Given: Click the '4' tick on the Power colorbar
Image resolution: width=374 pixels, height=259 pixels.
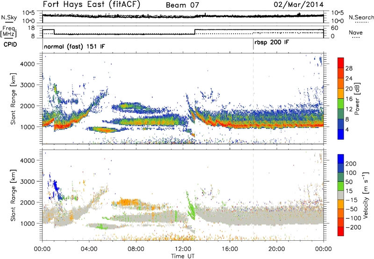Looking at the screenshot, I should [x=347, y=129].
